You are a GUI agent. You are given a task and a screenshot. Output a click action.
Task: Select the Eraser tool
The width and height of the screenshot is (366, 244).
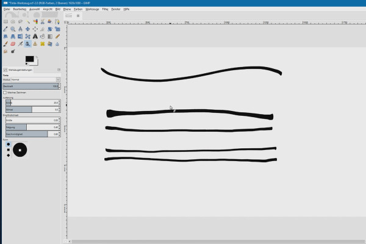[x=13, y=44]
